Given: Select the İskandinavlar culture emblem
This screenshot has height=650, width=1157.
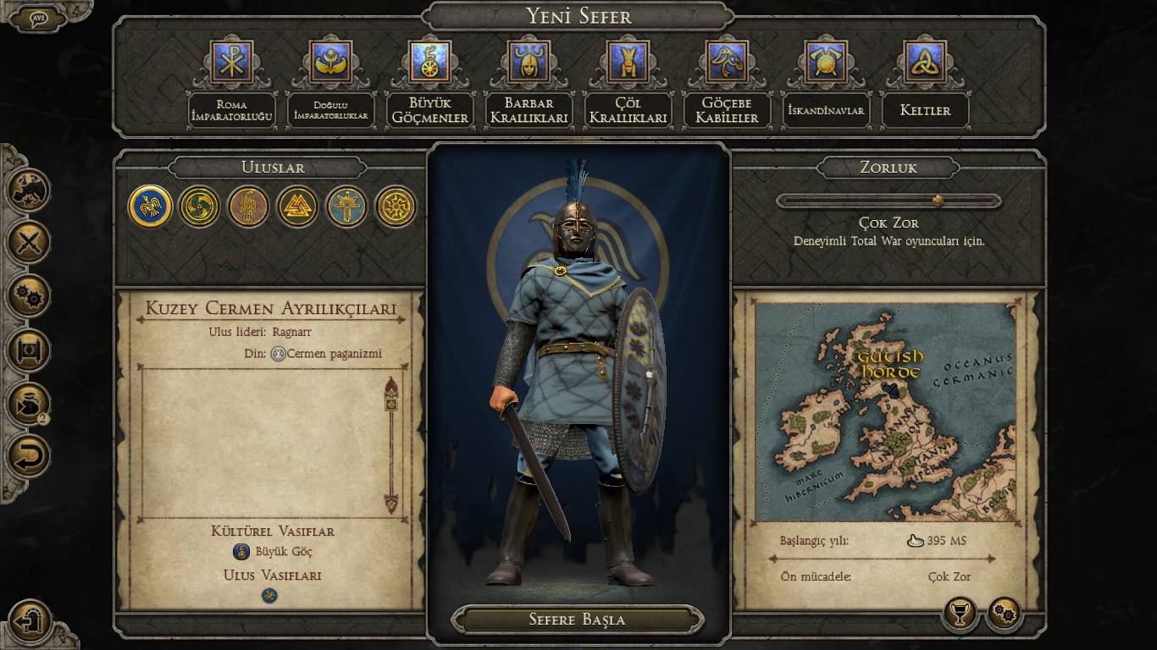Looking at the screenshot, I should (x=826, y=61).
